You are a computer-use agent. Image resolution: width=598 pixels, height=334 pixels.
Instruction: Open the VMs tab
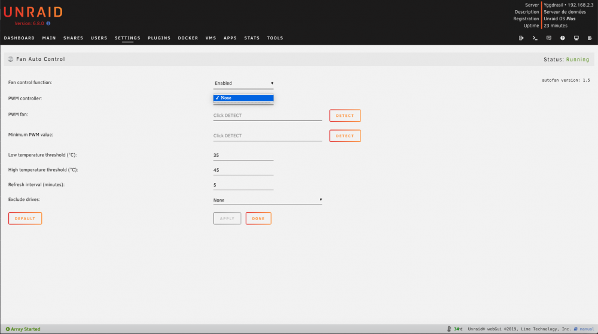[210, 38]
